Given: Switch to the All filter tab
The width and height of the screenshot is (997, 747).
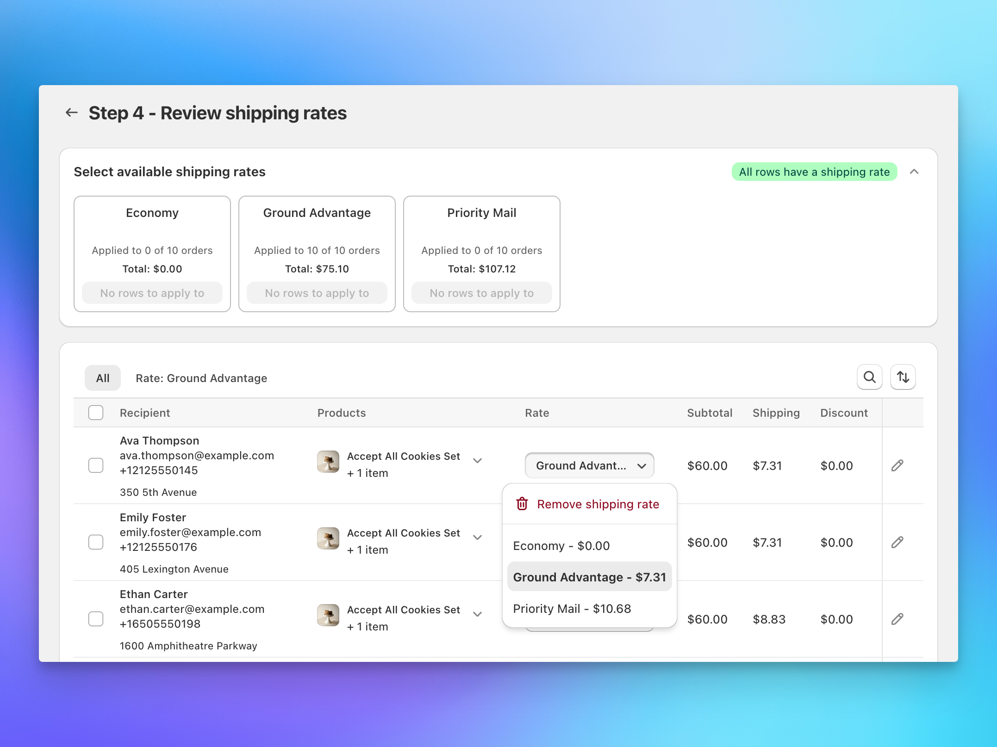Looking at the screenshot, I should (102, 378).
